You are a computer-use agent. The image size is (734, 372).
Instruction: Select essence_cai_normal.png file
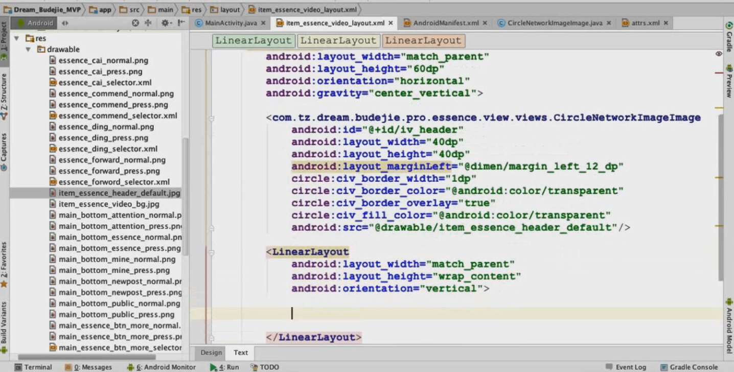click(x=103, y=60)
